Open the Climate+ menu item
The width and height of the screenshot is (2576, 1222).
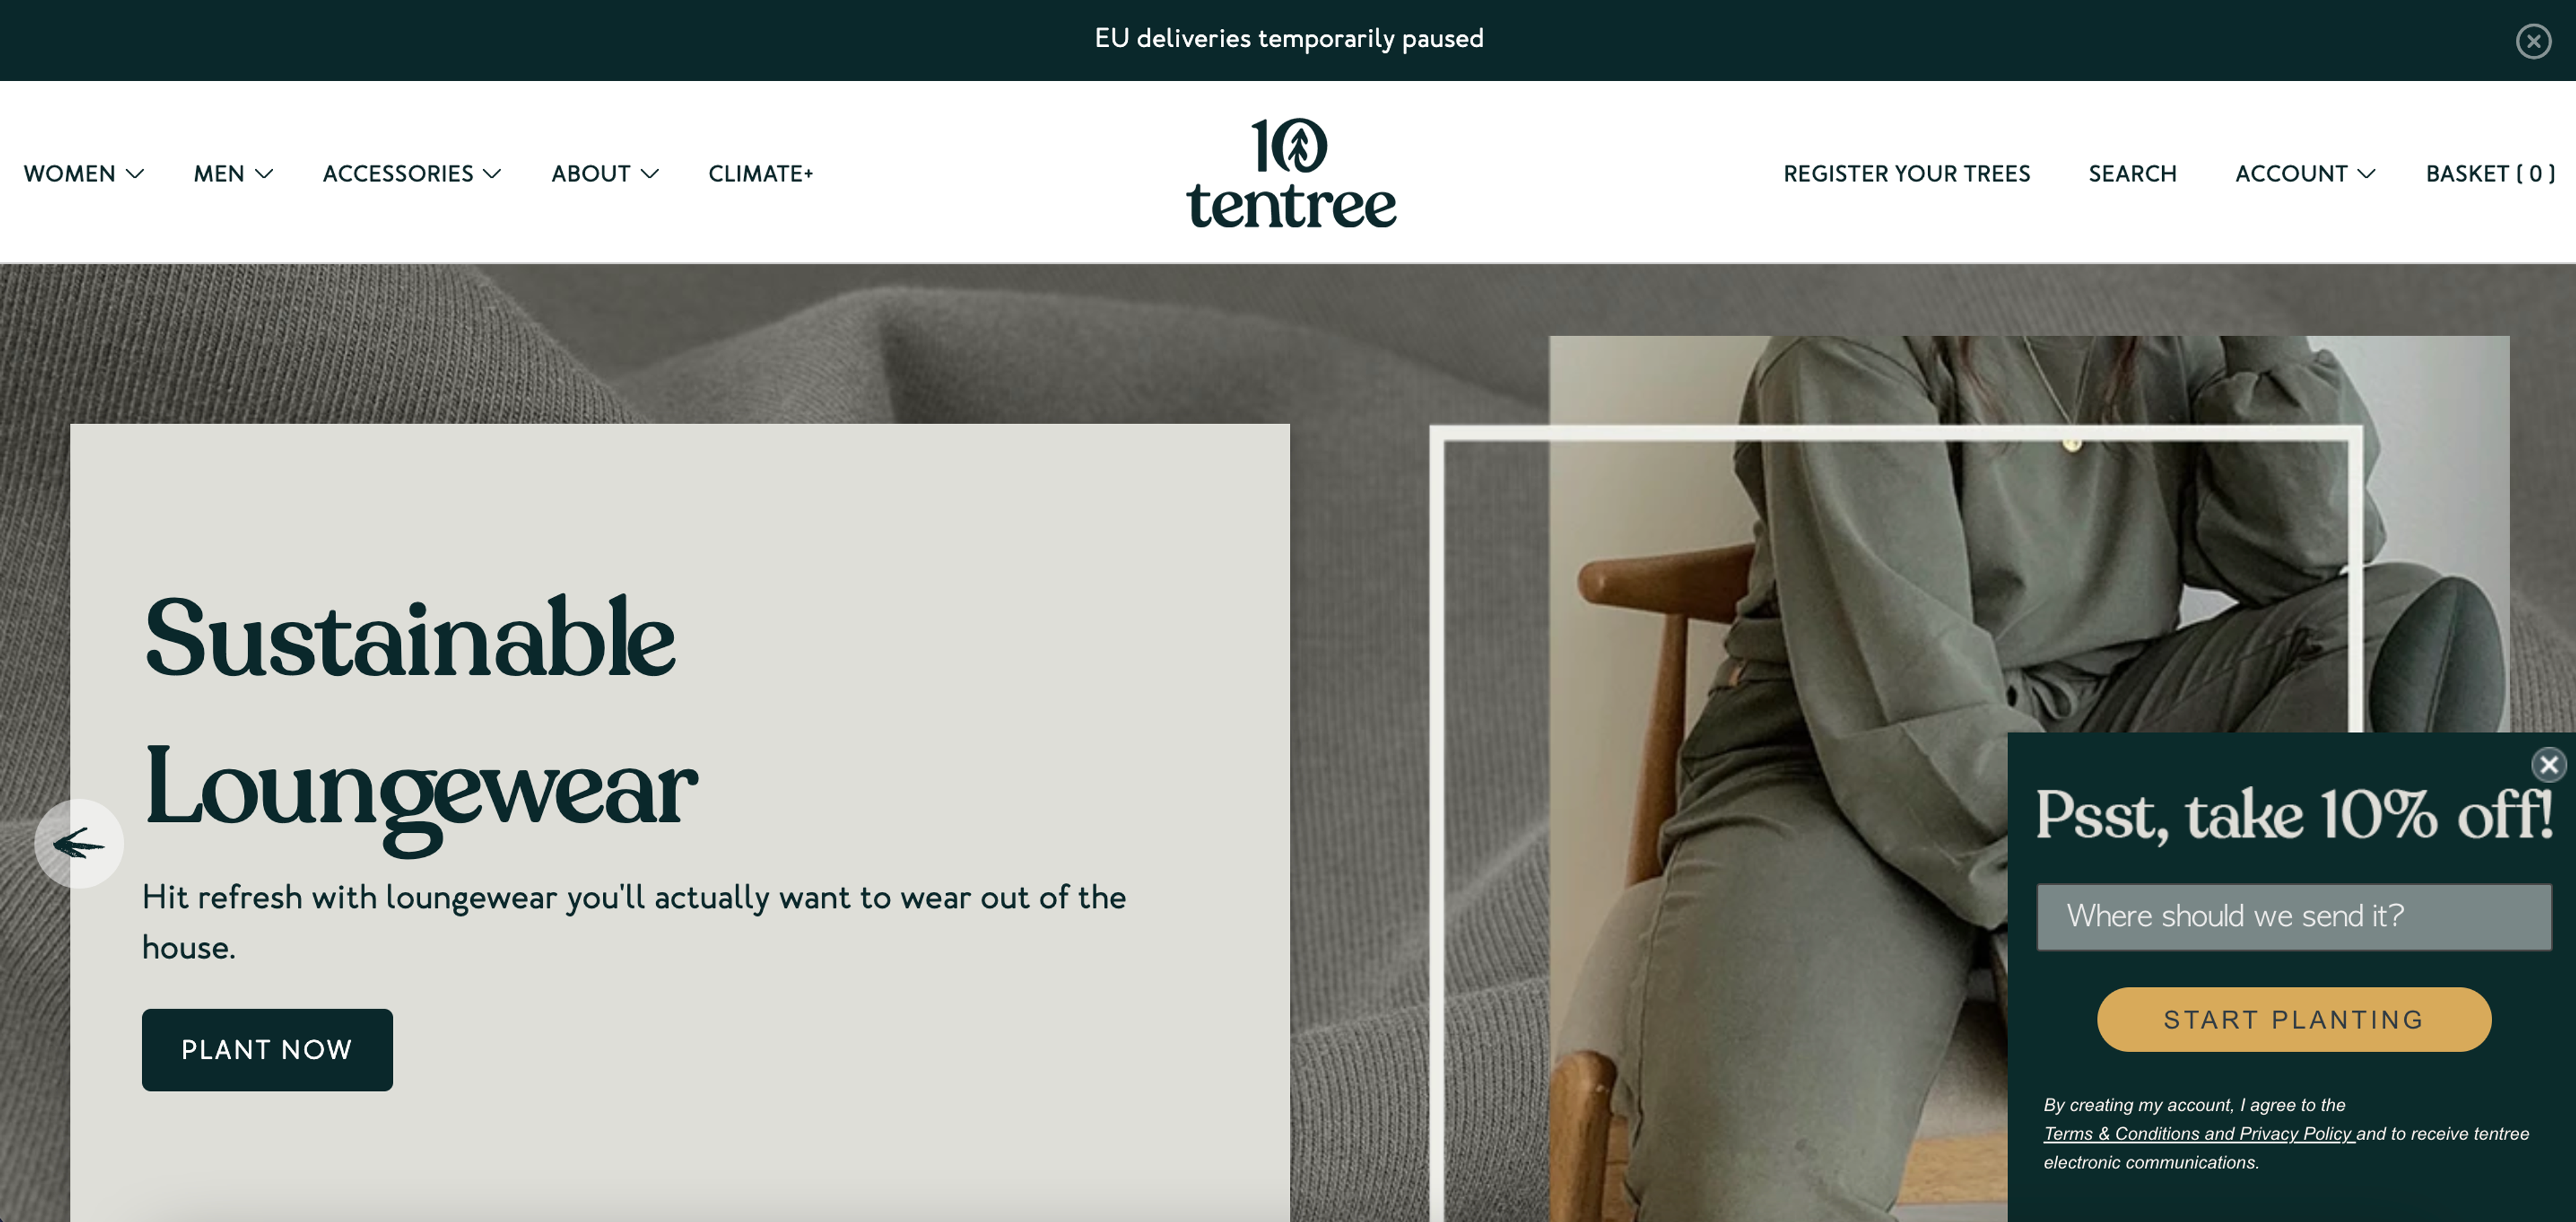click(760, 174)
